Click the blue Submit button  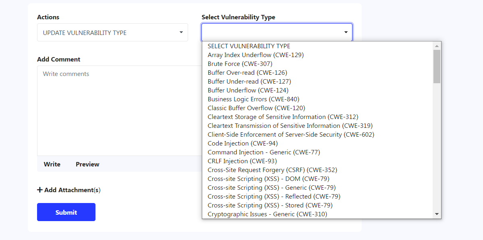coord(66,212)
